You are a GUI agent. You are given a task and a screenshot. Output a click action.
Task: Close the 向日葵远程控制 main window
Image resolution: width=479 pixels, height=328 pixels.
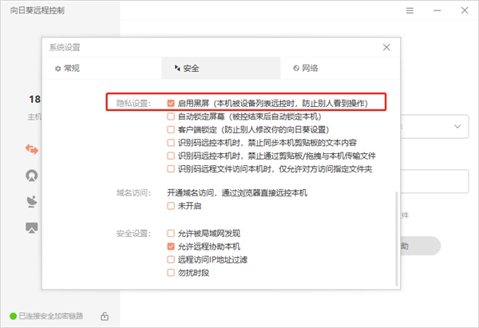click(x=465, y=10)
